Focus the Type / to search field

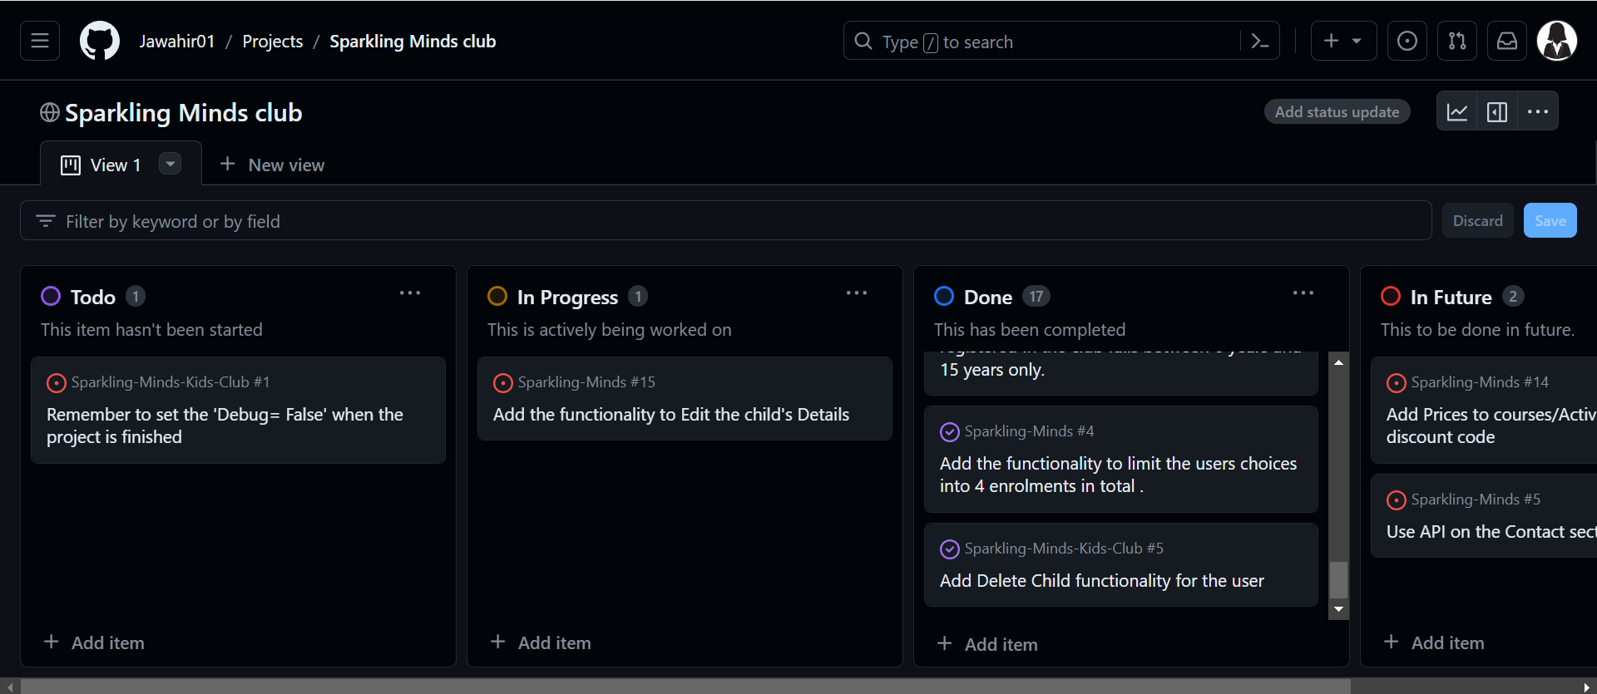(x=1061, y=41)
